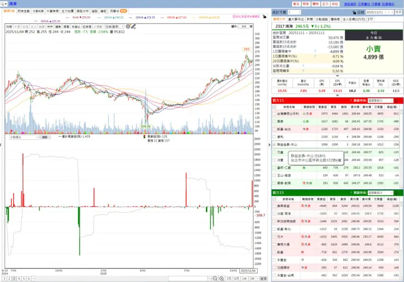
Task: Click the empty input box near zoom icons
Action: 188,279
